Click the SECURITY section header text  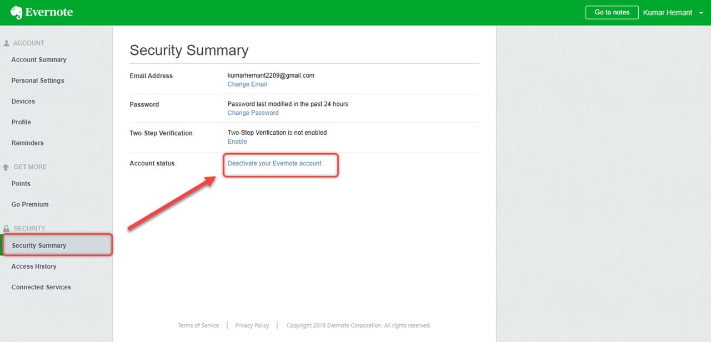(29, 228)
